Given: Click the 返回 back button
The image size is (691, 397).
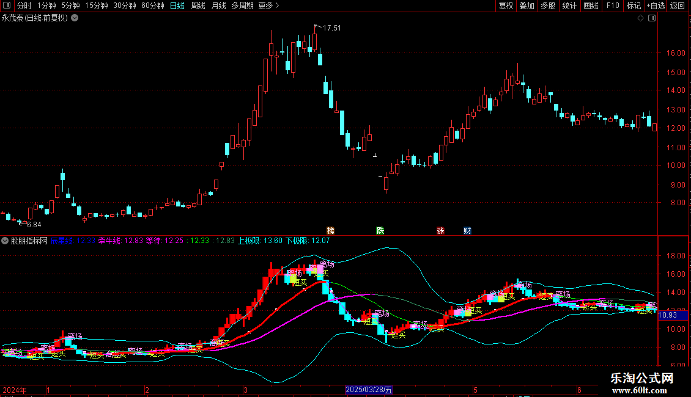Looking at the screenshot, I should 678,5.
